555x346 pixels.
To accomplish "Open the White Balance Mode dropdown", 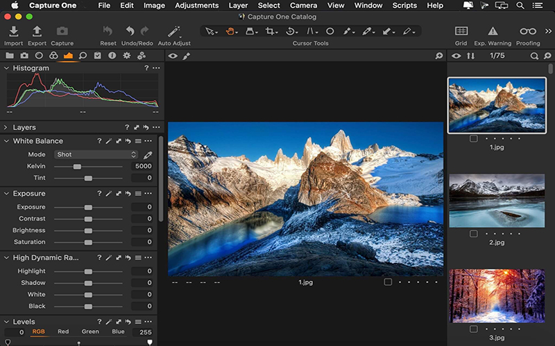I will coord(96,155).
